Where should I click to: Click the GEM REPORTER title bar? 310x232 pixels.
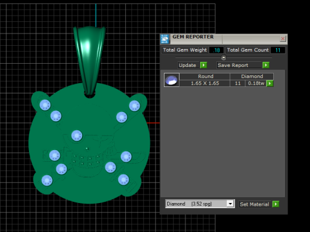(x=224, y=39)
